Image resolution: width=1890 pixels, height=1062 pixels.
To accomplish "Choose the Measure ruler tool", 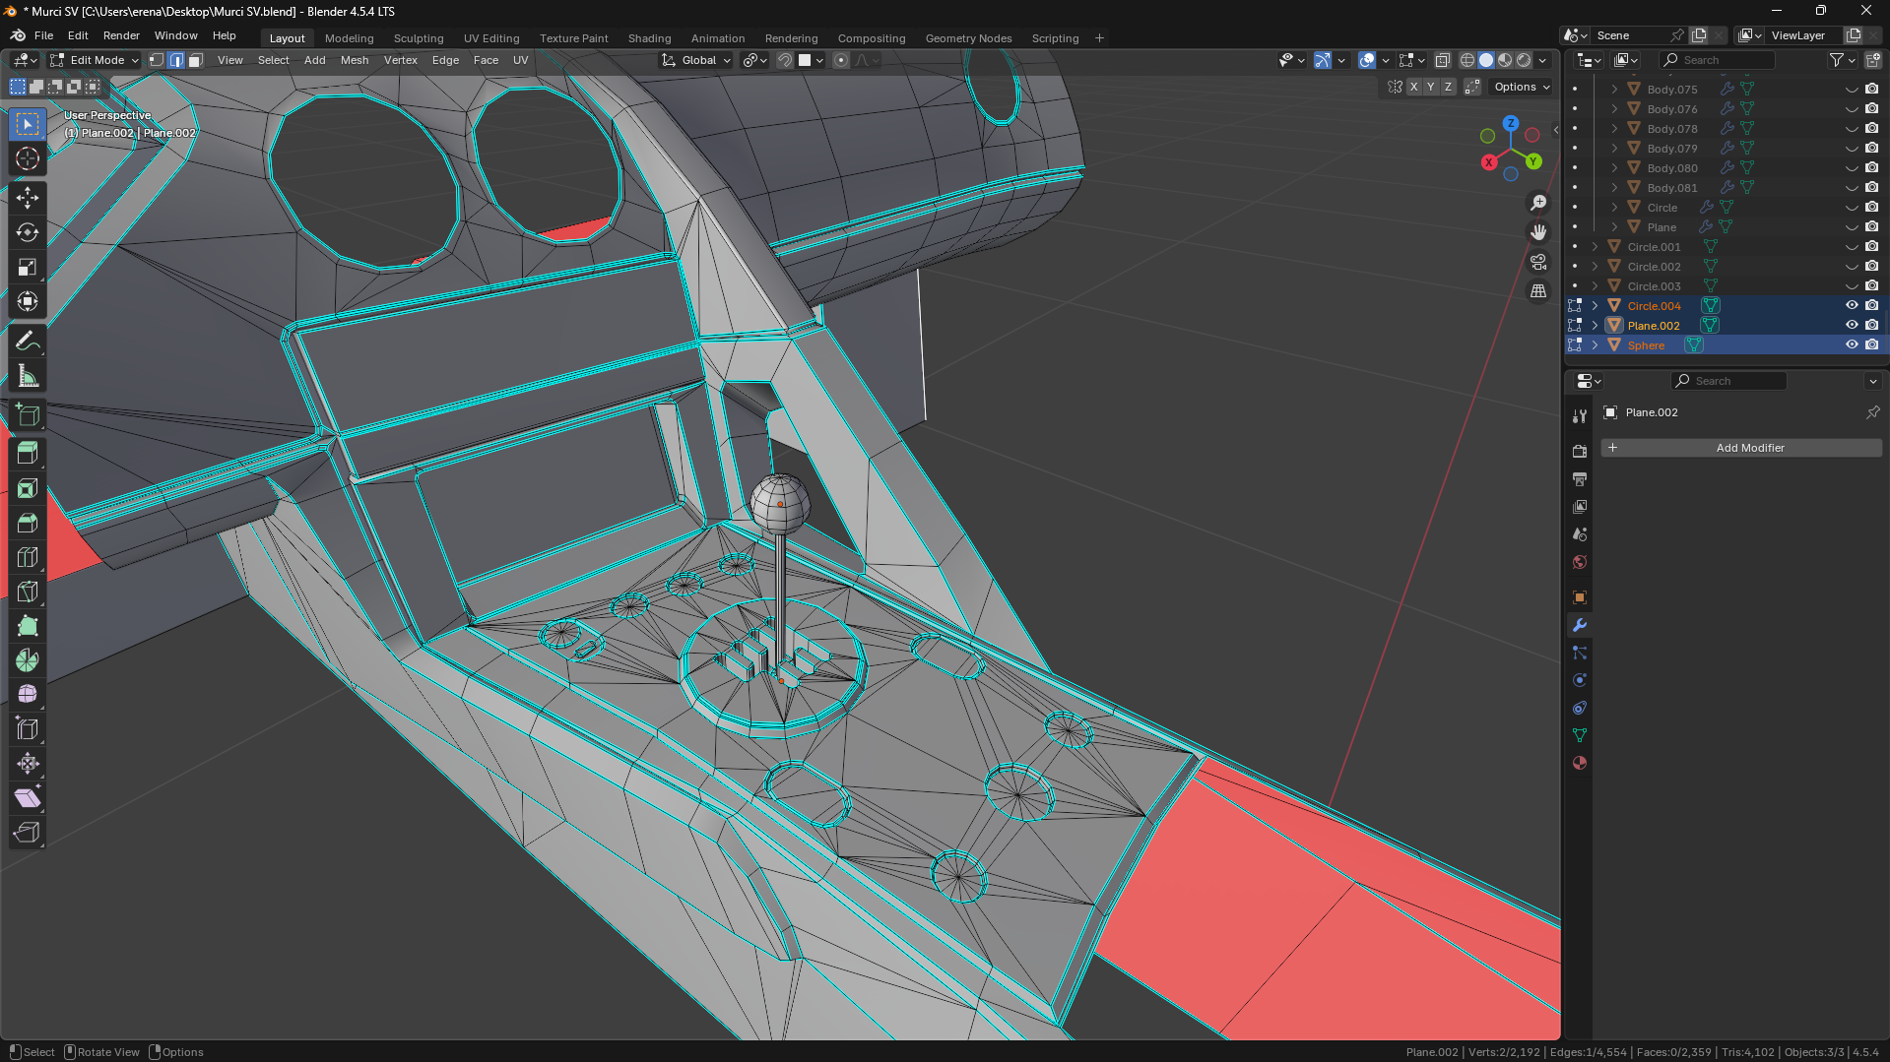I will tap(28, 376).
